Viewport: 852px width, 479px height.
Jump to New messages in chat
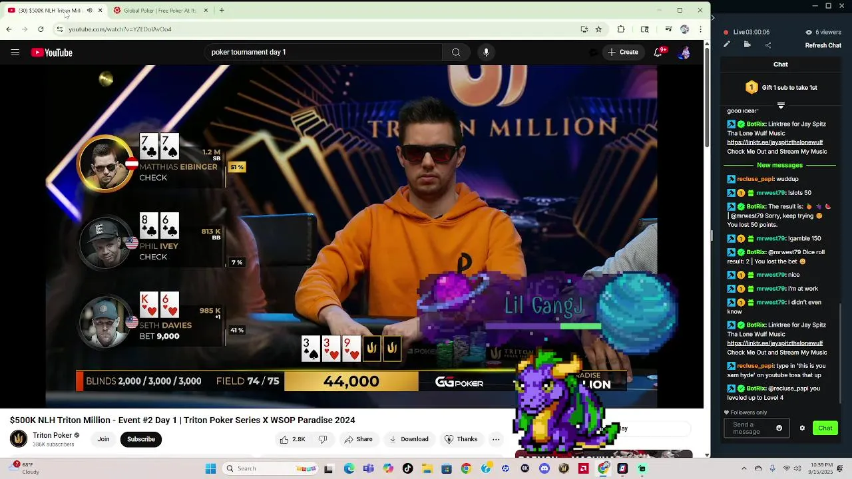click(x=780, y=165)
